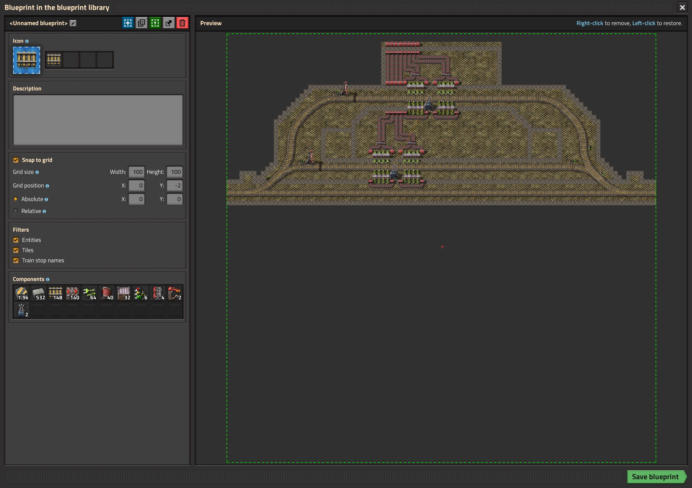The width and height of the screenshot is (692, 488).
Task: Click the main blueprint icon preview
Action: [27, 60]
